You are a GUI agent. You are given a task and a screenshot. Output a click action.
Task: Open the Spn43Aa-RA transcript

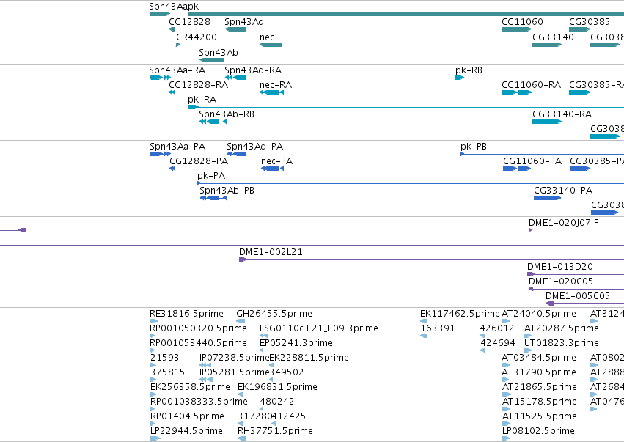pos(161,78)
